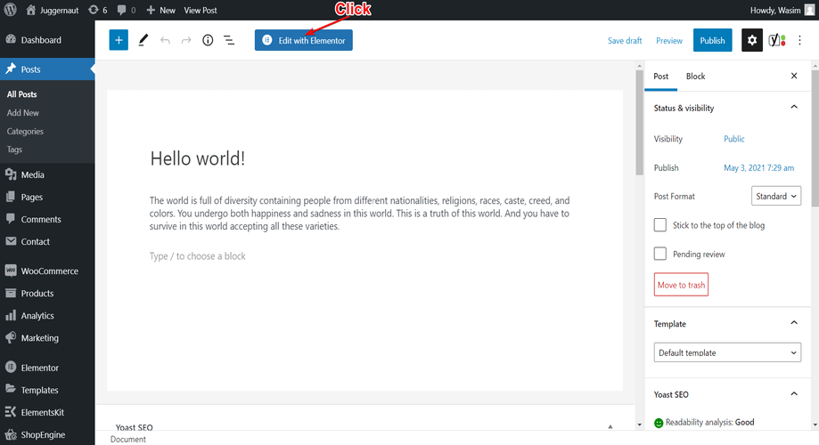The image size is (819, 445).
Task: Click the Redo arrow
Action: [186, 40]
